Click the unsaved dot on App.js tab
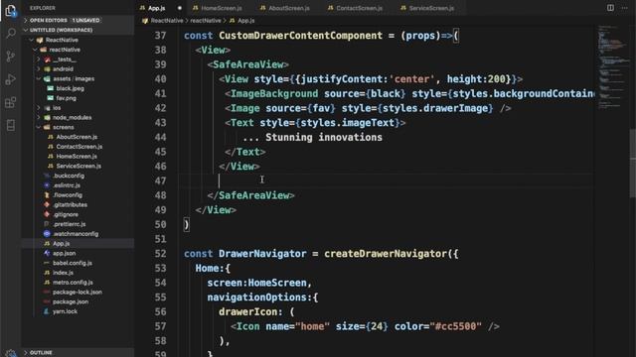This screenshot has height=357, width=636. (179, 8)
